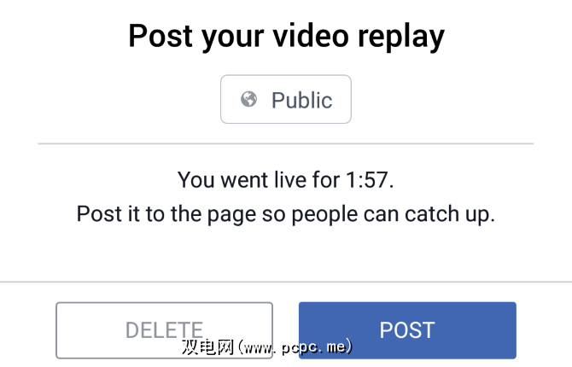Post the live video replay
The height and width of the screenshot is (367, 572).
407,330
